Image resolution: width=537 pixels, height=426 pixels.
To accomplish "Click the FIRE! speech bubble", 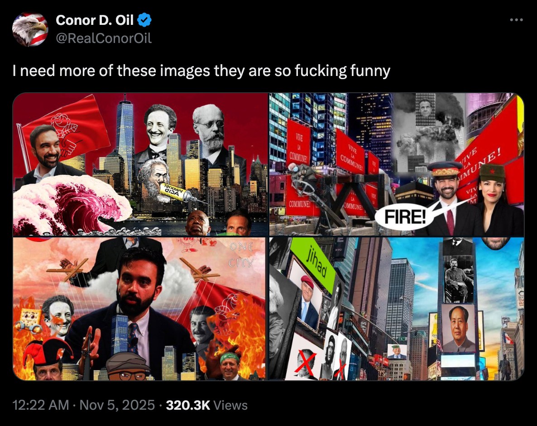I will [405, 216].
